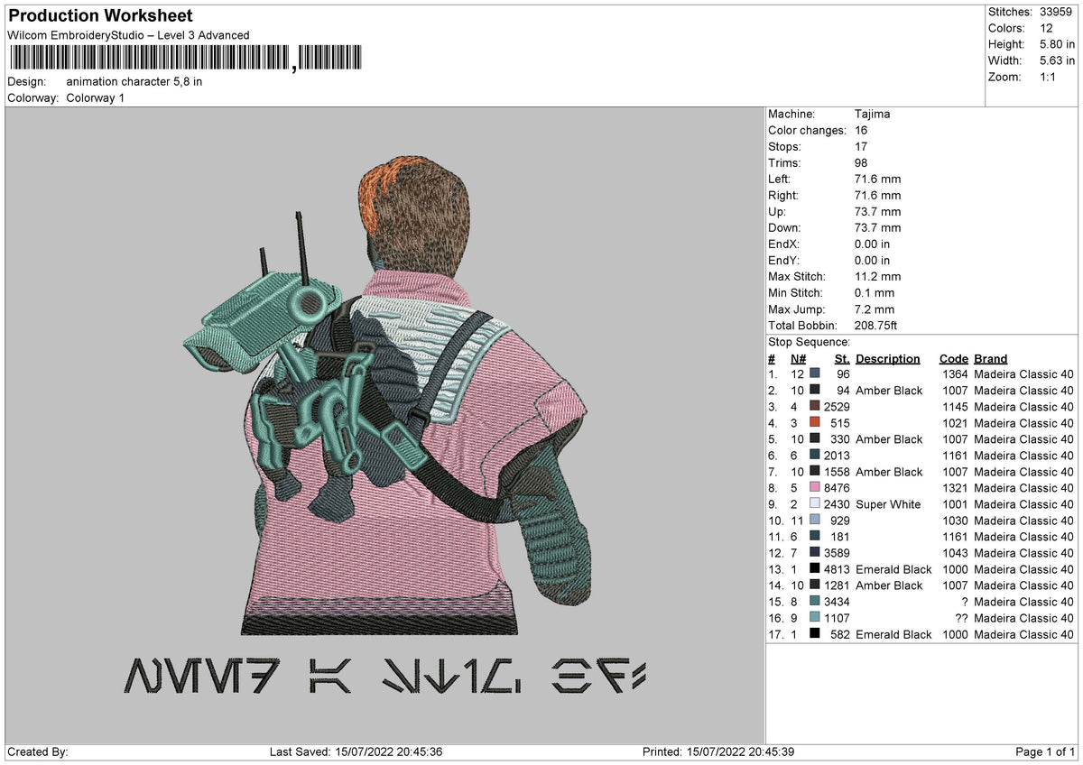Viewport: 1083px width, 765px height.
Task: Click the "??" code in row 16
Action: point(961,617)
